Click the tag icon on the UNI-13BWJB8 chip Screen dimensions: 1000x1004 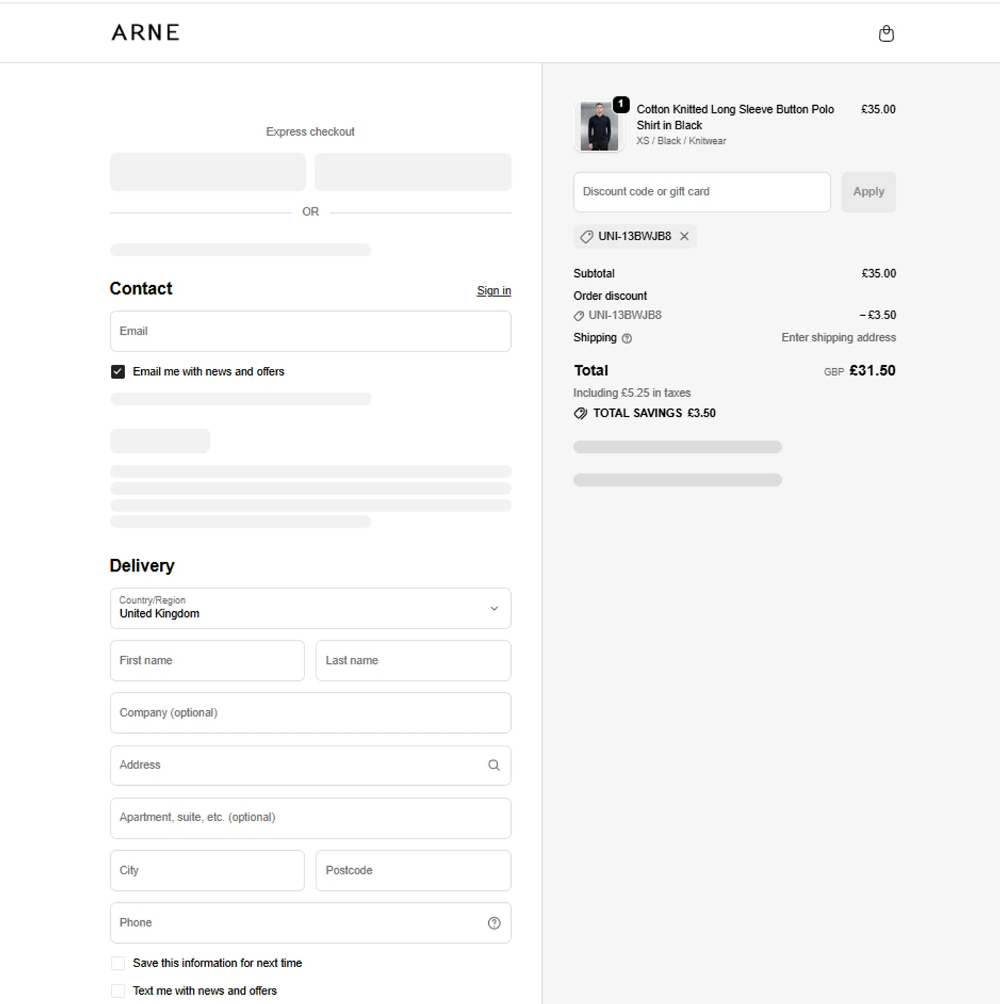[x=587, y=236]
